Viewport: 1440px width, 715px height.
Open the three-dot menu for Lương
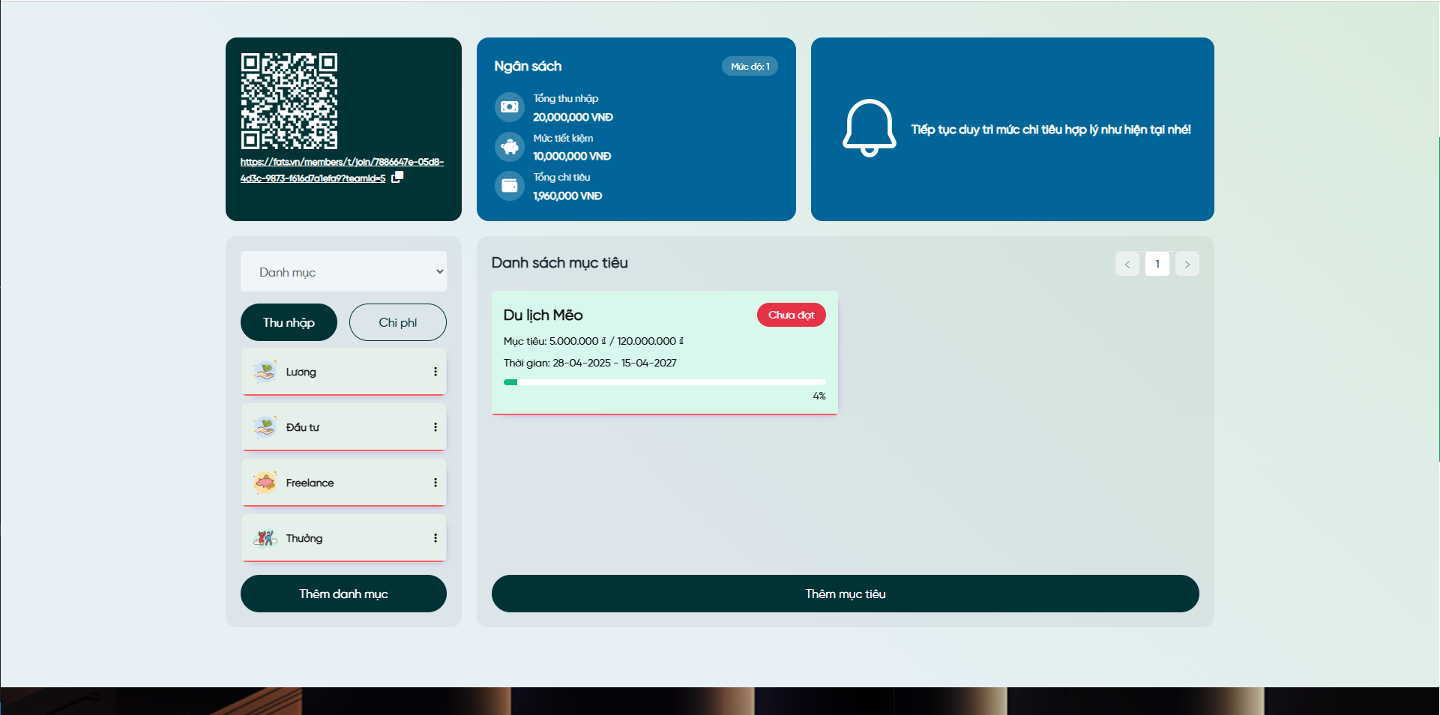click(x=435, y=372)
